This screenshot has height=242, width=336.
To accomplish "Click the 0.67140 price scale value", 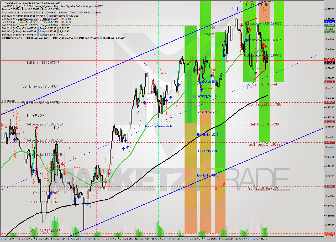I will [x=329, y=167].
